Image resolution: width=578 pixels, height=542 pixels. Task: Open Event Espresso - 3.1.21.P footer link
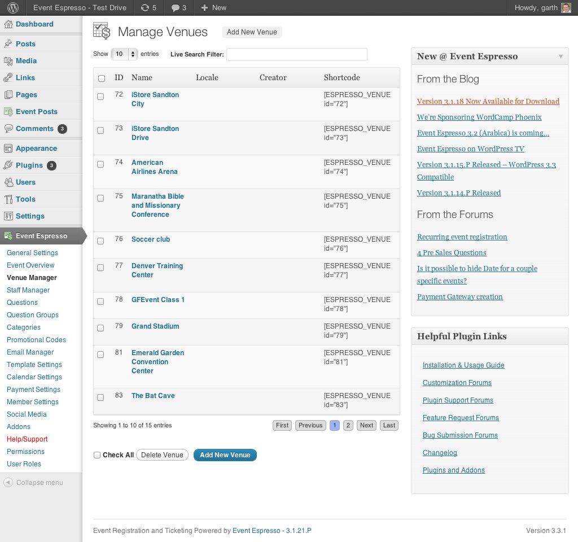tap(272, 531)
